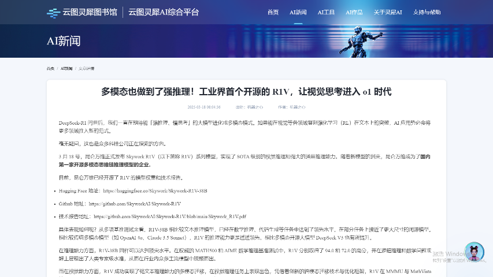
Task: Click the paragraph starting 在推理能力方面
Action: pos(244,254)
